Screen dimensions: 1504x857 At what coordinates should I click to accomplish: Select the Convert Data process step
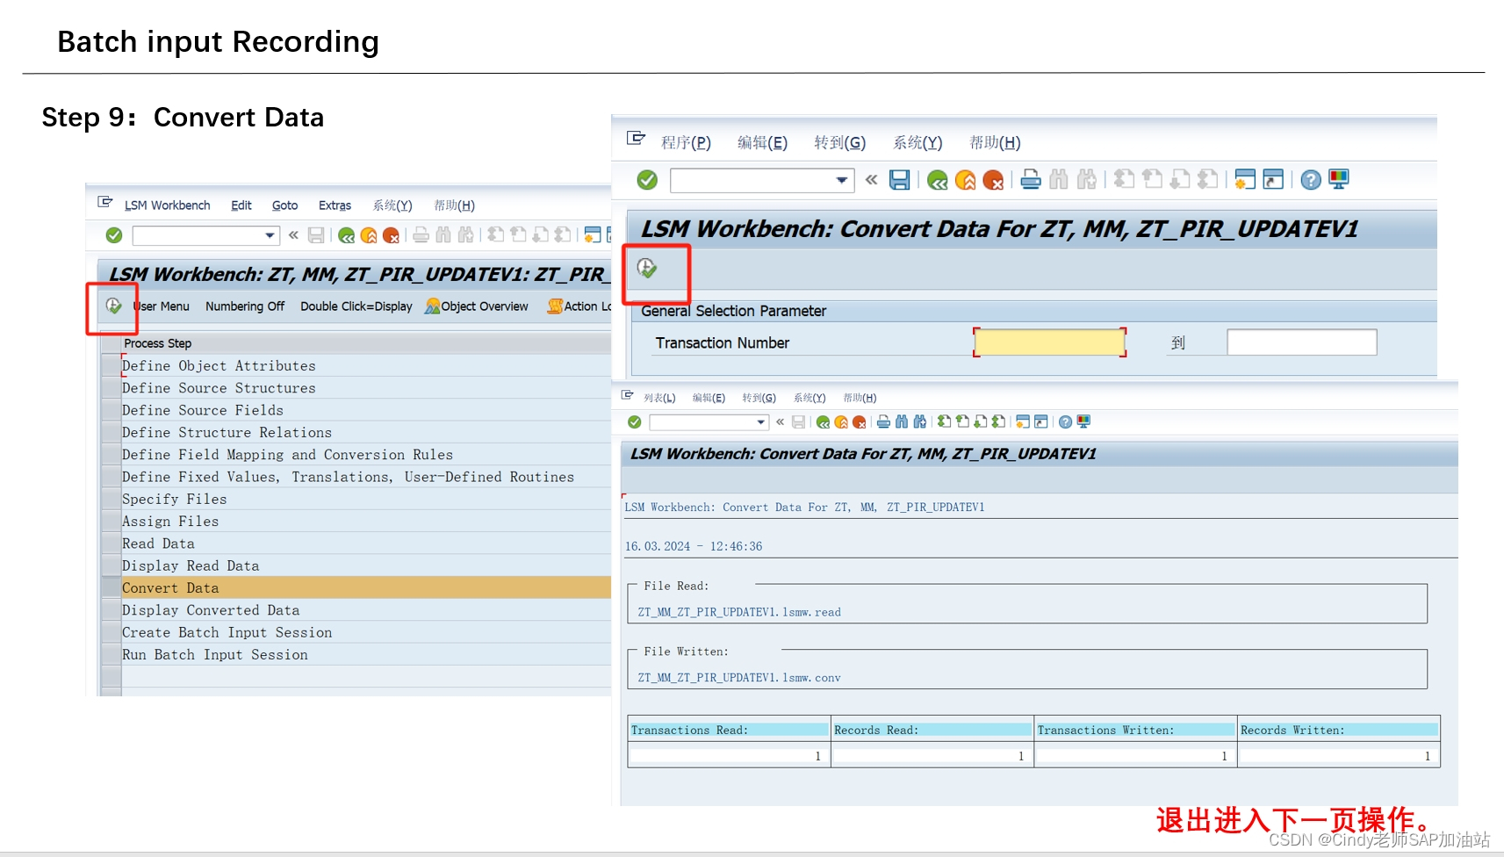click(170, 587)
